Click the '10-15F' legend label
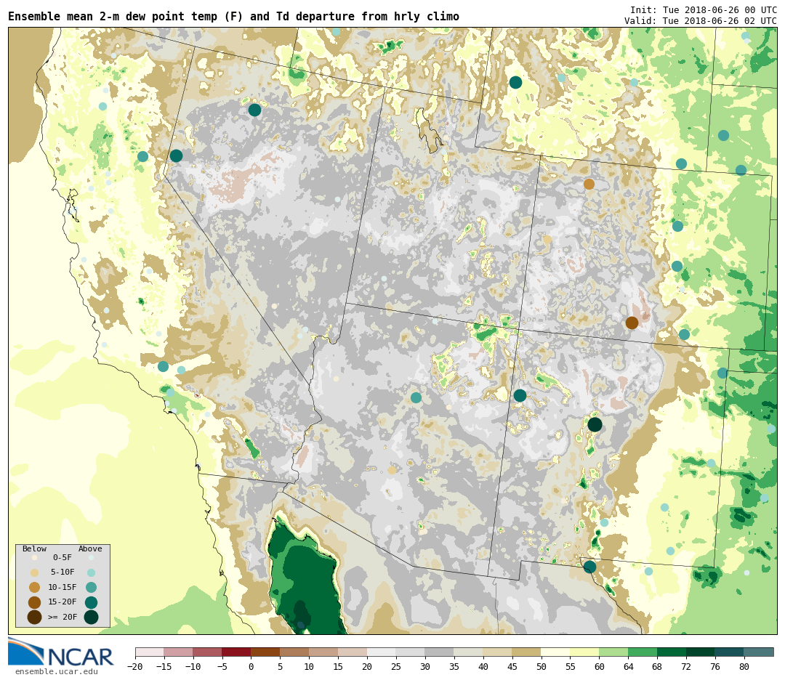The height and width of the screenshot is (680, 785). click(63, 587)
